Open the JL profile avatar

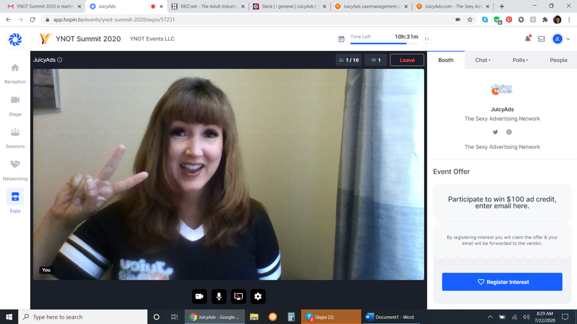tap(557, 39)
